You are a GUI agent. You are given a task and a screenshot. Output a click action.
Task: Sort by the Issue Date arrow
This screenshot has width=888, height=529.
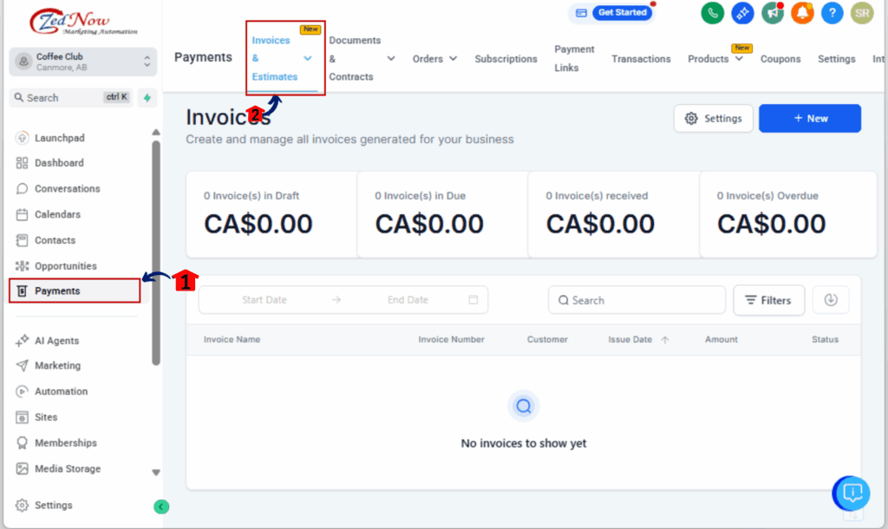665,340
